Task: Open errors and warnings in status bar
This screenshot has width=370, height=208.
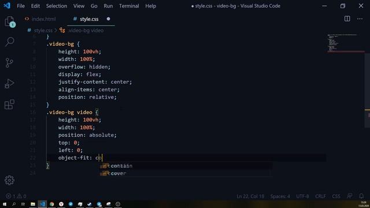Action: pyautogui.click(x=16, y=196)
